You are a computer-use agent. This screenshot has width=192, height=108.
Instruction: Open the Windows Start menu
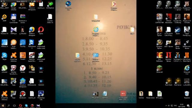tap(3, 106)
